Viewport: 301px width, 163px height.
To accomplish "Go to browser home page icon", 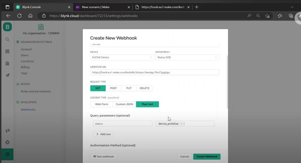I will [x=30, y=16].
